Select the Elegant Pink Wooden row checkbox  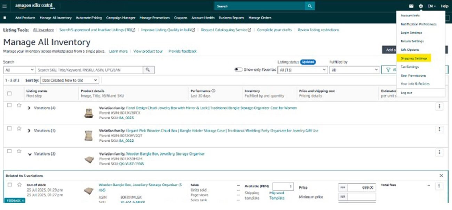coord(9,128)
